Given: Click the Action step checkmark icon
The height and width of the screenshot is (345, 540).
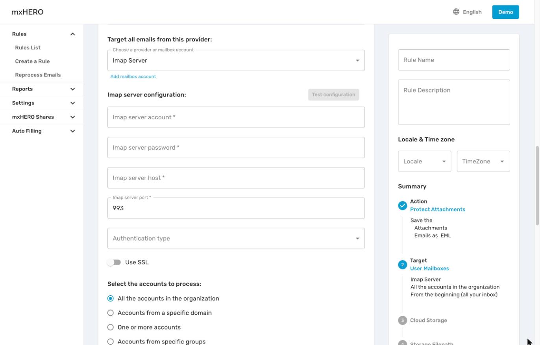Looking at the screenshot, I should click(402, 206).
